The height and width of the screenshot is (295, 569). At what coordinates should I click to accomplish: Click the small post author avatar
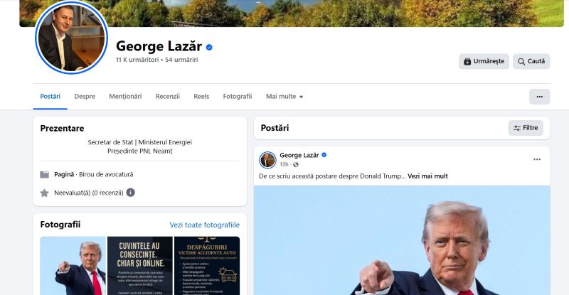(x=268, y=160)
